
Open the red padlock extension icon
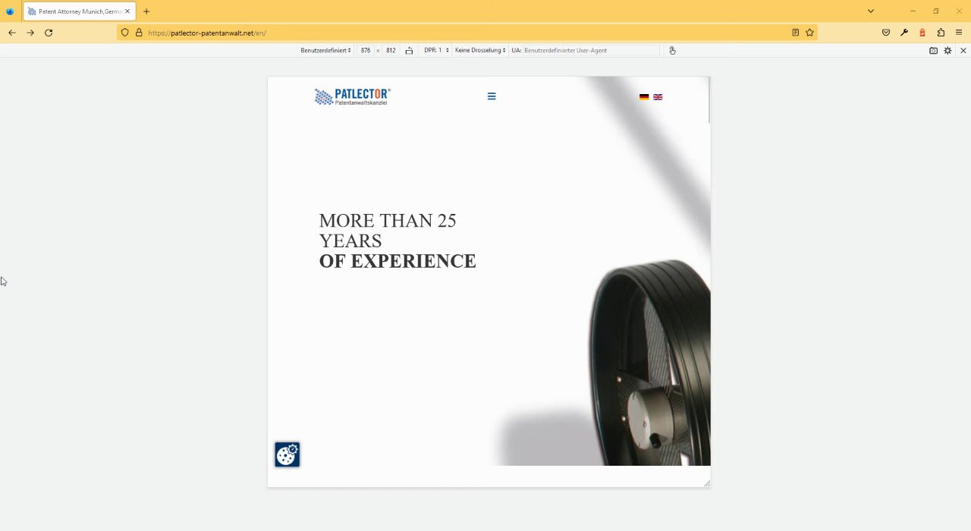tap(922, 33)
